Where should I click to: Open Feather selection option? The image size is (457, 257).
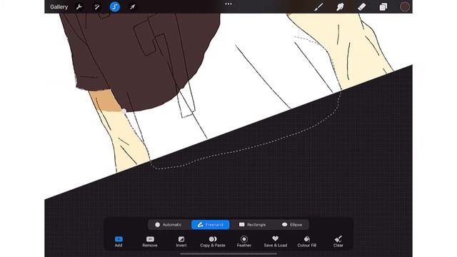click(244, 241)
